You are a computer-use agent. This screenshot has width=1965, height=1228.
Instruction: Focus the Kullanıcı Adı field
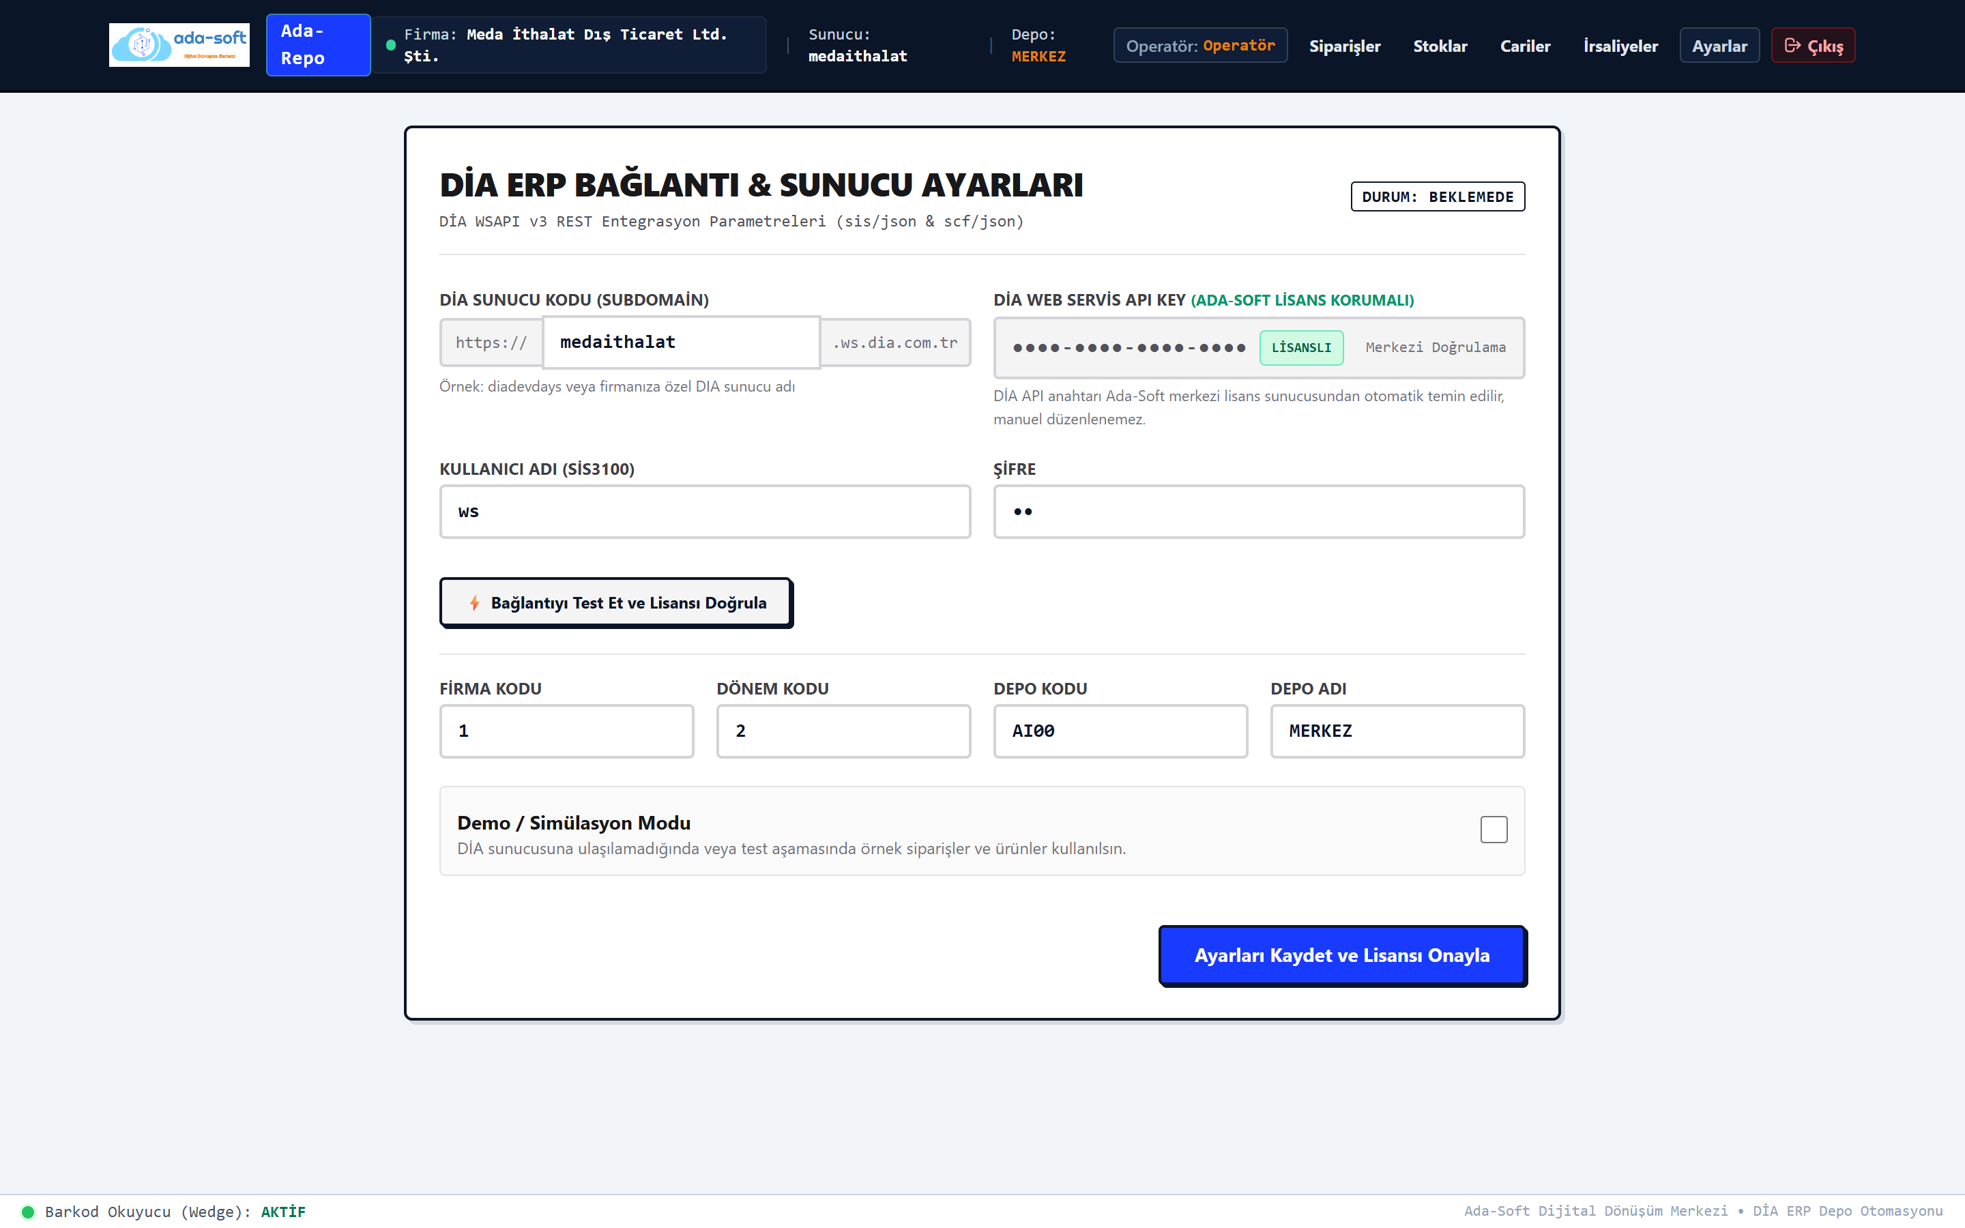(705, 512)
